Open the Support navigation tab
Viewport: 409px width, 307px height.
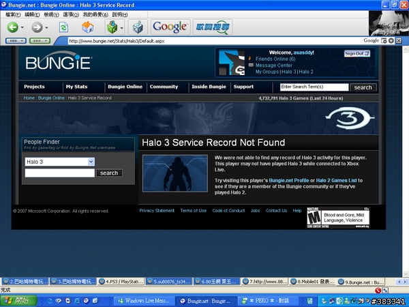[x=243, y=87]
